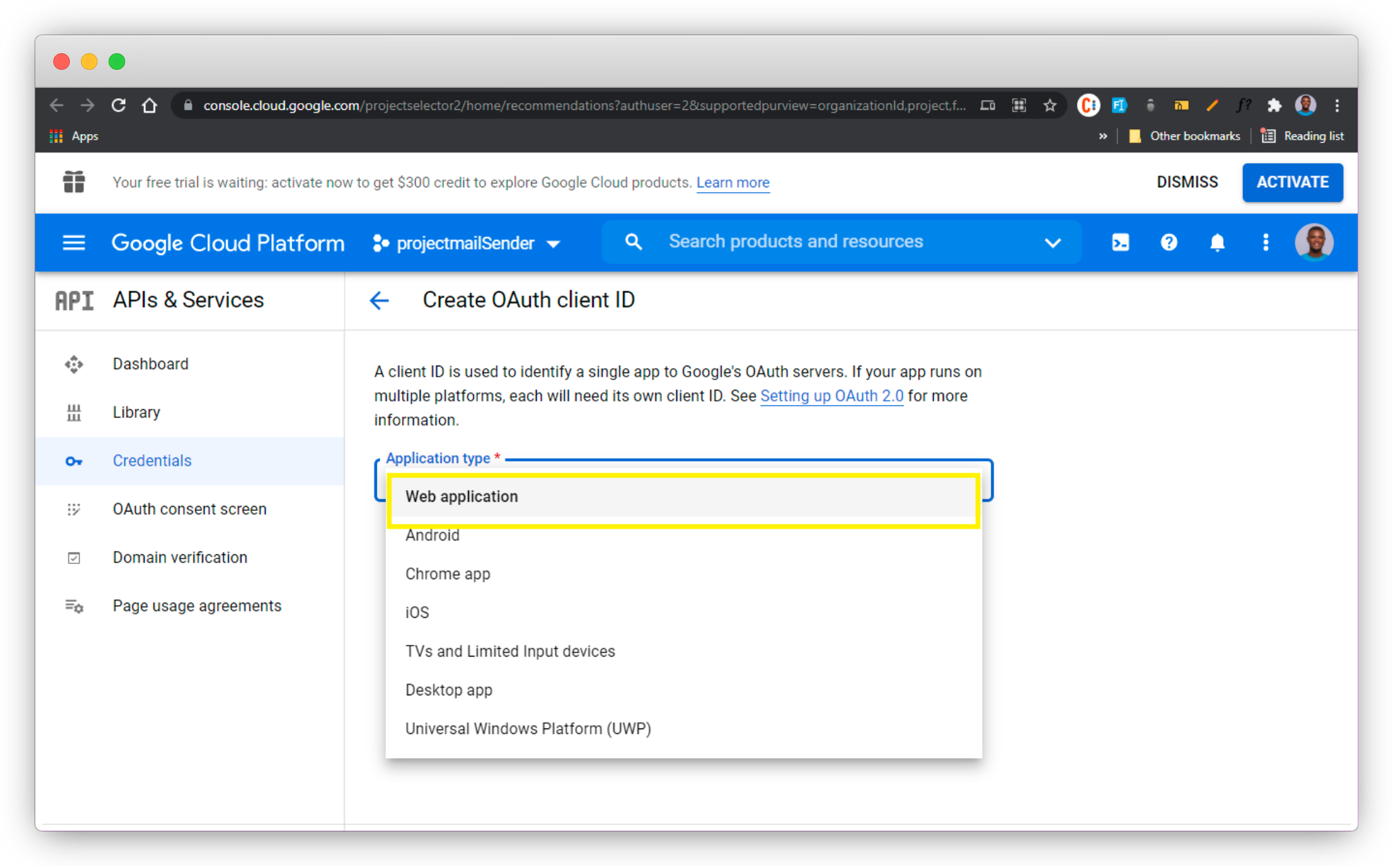
Task: Click the Domain verification checkbox icon
Action: (x=74, y=558)
